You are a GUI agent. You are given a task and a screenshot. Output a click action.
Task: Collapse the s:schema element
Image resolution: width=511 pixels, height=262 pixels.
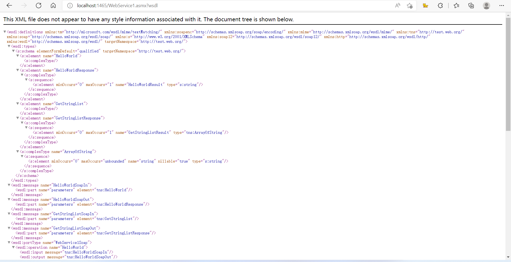pos(13,51)
